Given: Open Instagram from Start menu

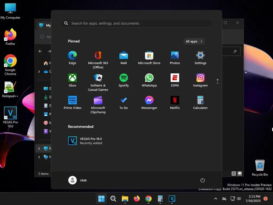Looking at the screenshot, I should (200, 80).
